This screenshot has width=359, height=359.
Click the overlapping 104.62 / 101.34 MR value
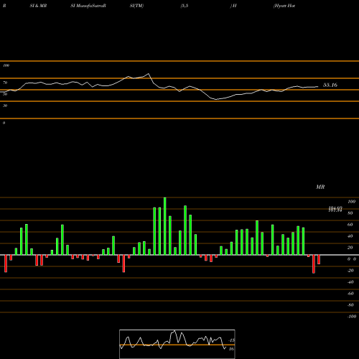coord(335,209)
